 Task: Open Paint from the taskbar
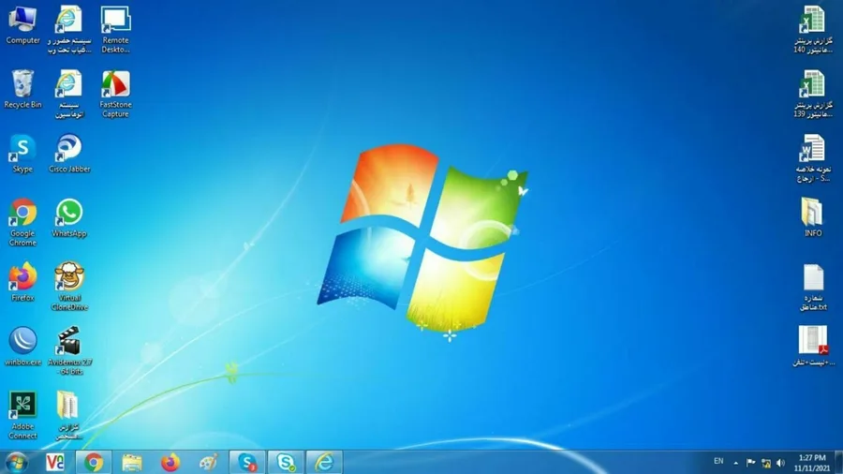click(209, 462)
